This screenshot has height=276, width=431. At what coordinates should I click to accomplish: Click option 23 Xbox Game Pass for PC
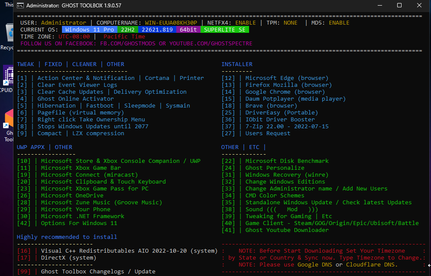pyautogui.click(x=83, y=189)
